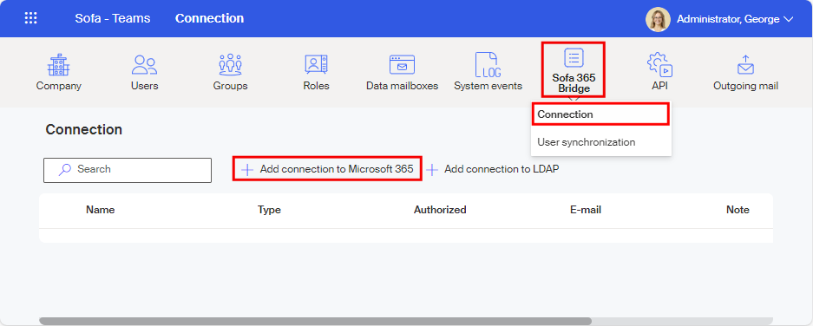Screen dimensions: 813x326
Task: Click the Data mailboxes label
Action: click(403, 86)
